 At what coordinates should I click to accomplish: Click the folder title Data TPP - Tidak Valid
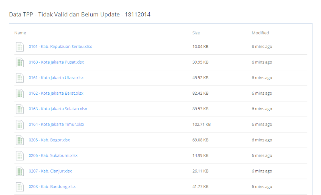point(79,14)
